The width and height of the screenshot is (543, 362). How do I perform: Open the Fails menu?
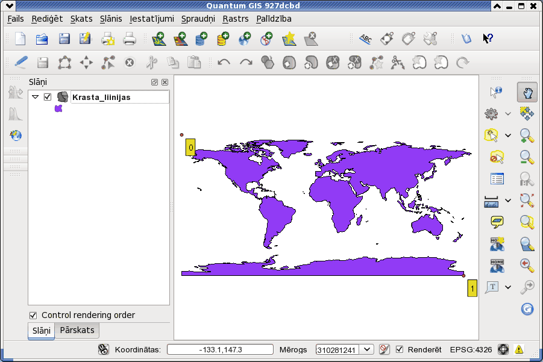coord(16,19)
